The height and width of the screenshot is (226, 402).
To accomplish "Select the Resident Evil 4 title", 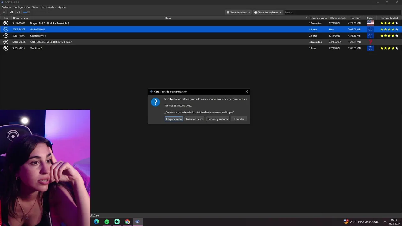I will 38,36.
